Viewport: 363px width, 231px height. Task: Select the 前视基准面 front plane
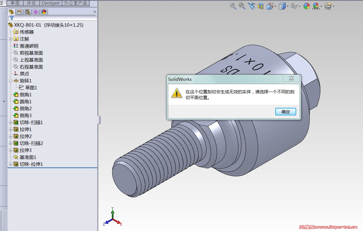click(x=28, y=53)
